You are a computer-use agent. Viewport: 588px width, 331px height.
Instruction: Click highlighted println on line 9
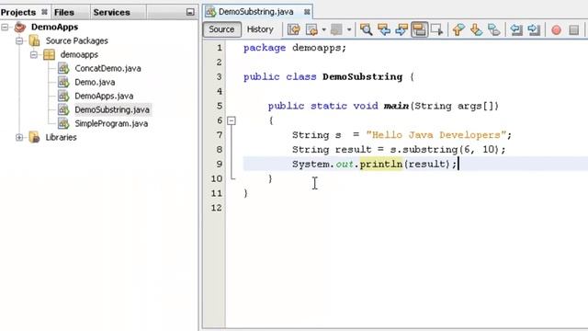pos(381,164)
